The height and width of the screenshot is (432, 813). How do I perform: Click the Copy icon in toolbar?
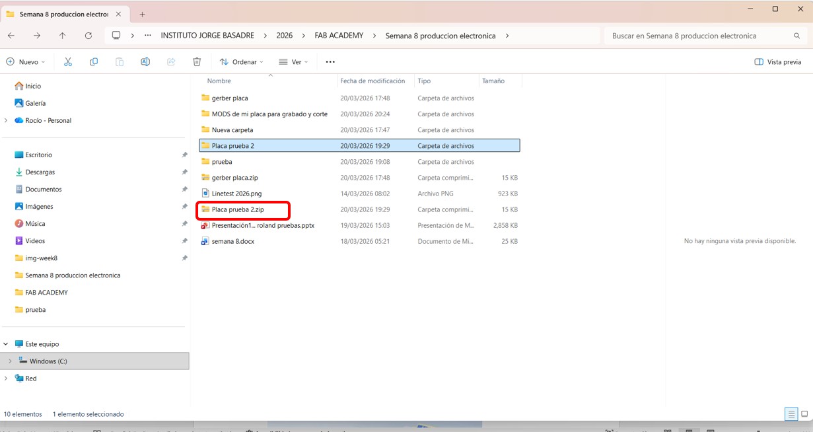(x=94, y=61)
